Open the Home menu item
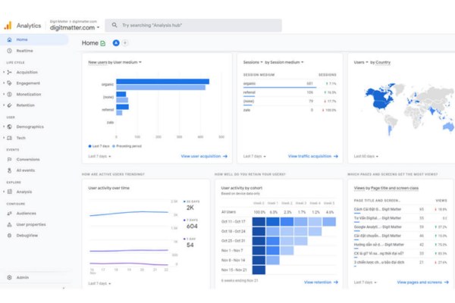Screen dimensions: 455x303 tap(34, 39)
